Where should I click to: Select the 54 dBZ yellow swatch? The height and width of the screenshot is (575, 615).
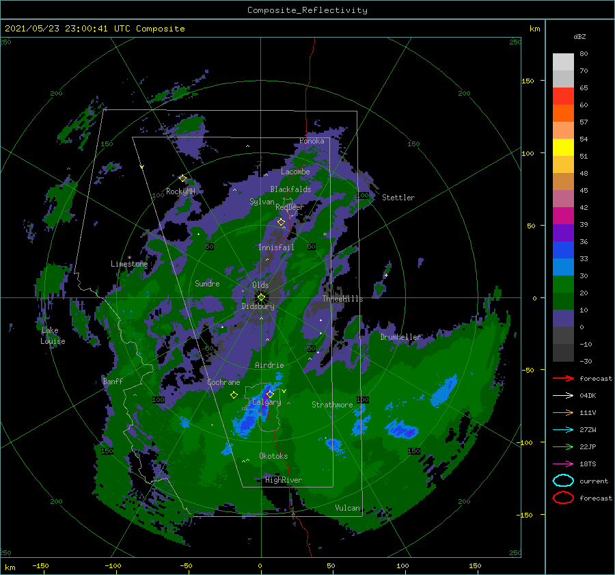(563, 148)
